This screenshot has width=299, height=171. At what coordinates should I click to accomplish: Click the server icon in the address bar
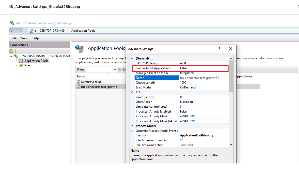pyautogui.click(x=32, y=31)
